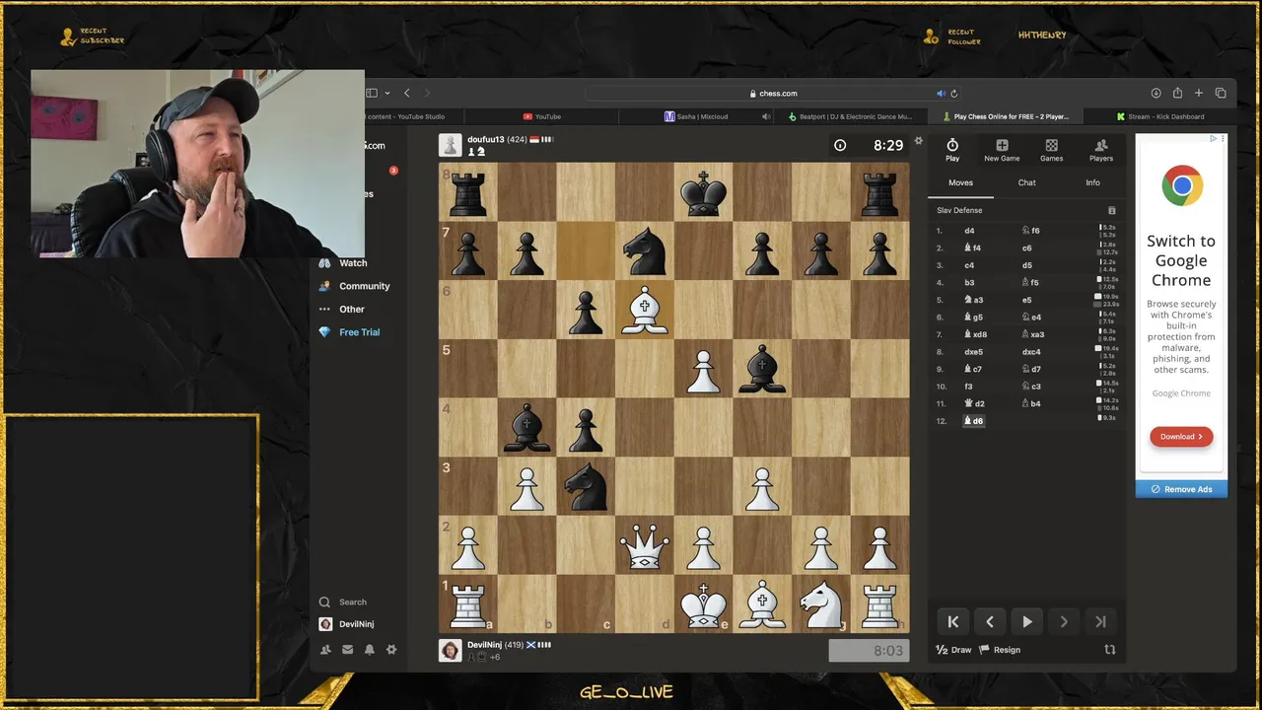This screenshot has height=710, width=1262.
Task: Click the white knight on g1
Action: (x=821, y=603)
